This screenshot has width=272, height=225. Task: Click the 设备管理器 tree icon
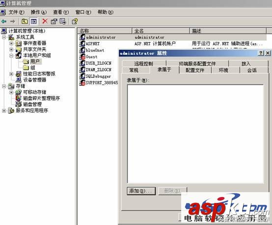[18, 80]
